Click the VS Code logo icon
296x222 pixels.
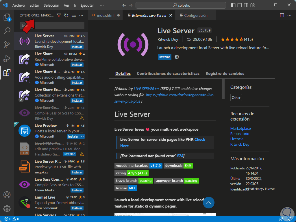pyautogui.click(x=5, y=5)
